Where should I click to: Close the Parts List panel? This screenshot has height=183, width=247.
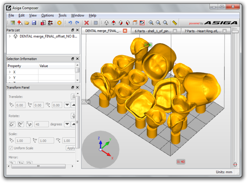click(77, 30)
